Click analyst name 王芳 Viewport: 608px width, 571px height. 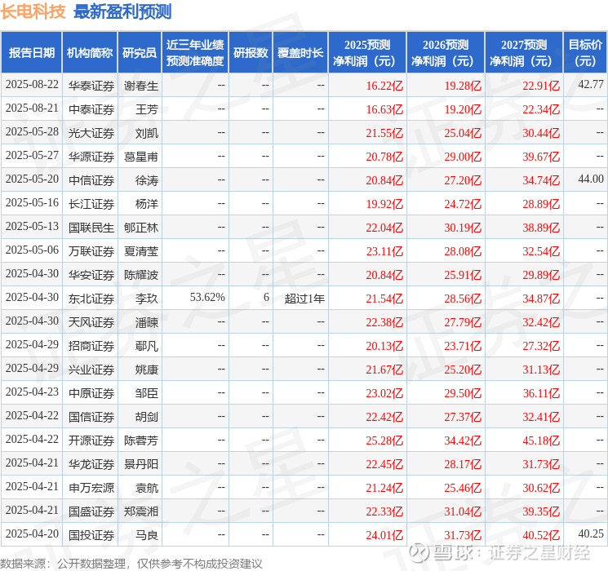(x=147, y=109)
